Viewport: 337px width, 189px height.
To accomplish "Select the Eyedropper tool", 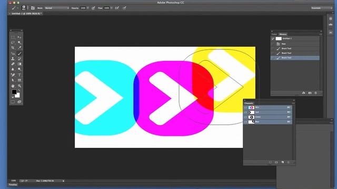I will point(19,48).
